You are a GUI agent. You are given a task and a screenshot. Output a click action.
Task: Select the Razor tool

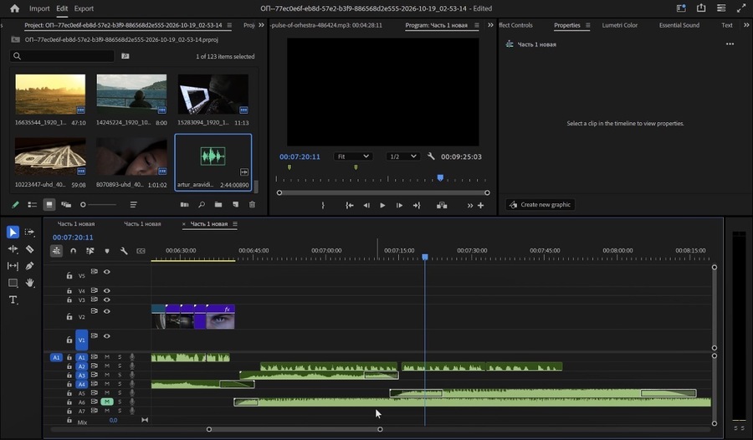29,248
